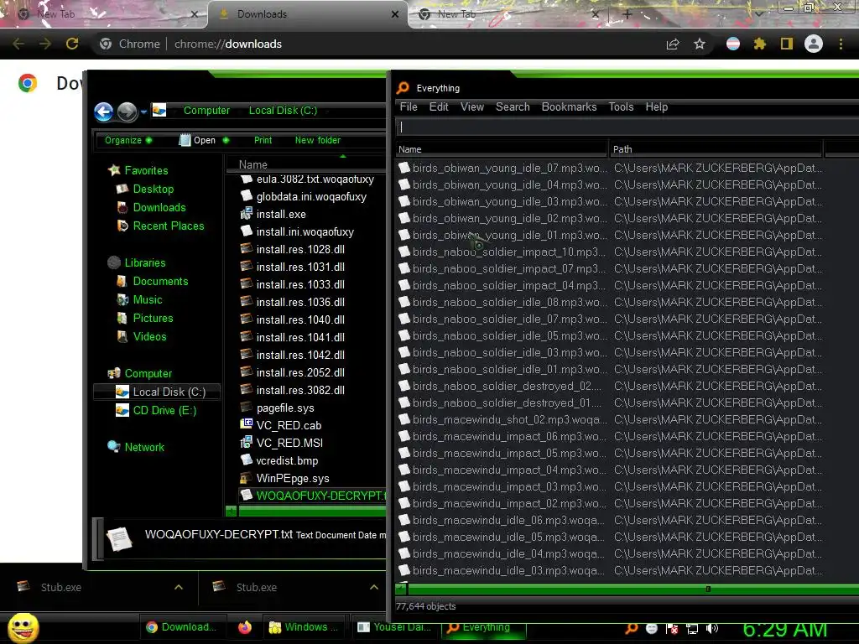Open the Edit menu in Everything

click(x=439, y=106)
